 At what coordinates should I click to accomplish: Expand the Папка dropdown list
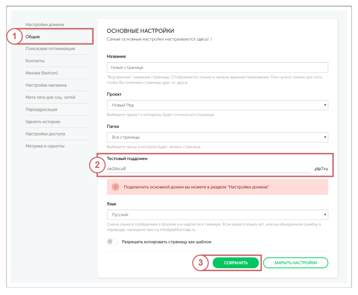(x=217, y=137)
